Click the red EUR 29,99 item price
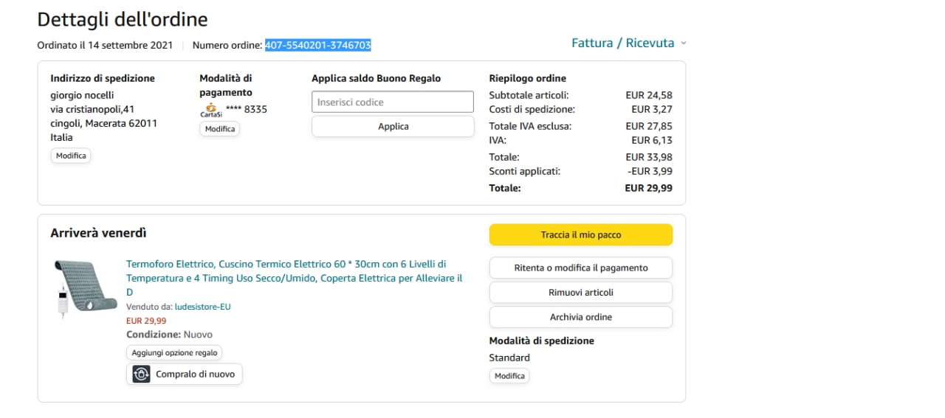Screen dimensions: 945x418 [146, 321]
